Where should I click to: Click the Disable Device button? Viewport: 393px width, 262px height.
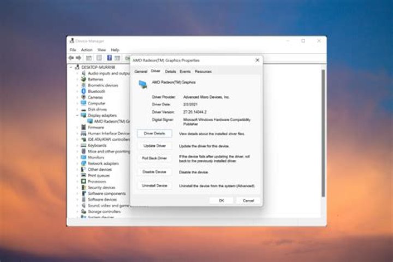(x=154, y=172)
